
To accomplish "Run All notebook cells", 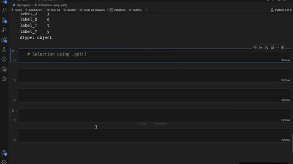I will [x=54, y=10].
